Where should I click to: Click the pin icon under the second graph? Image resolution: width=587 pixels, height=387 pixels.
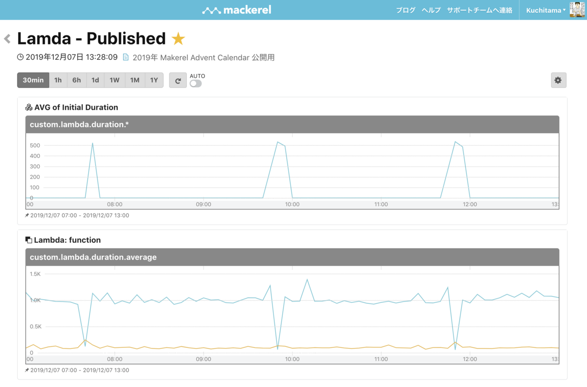point(27,370)
